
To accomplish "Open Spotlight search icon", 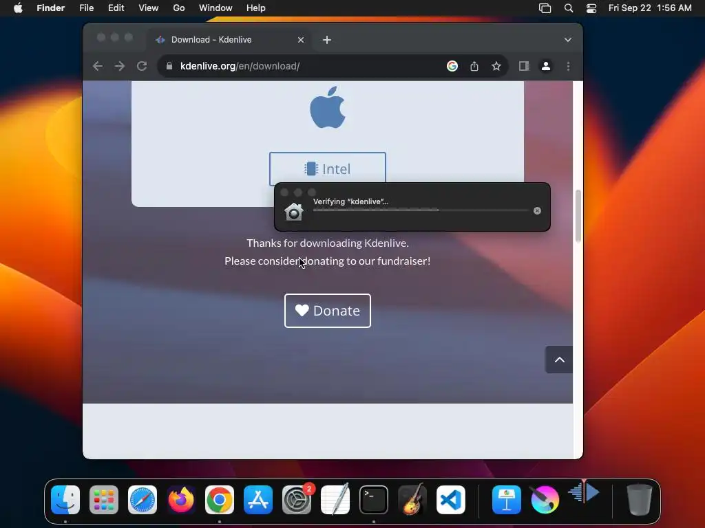I will click(568, 8).
